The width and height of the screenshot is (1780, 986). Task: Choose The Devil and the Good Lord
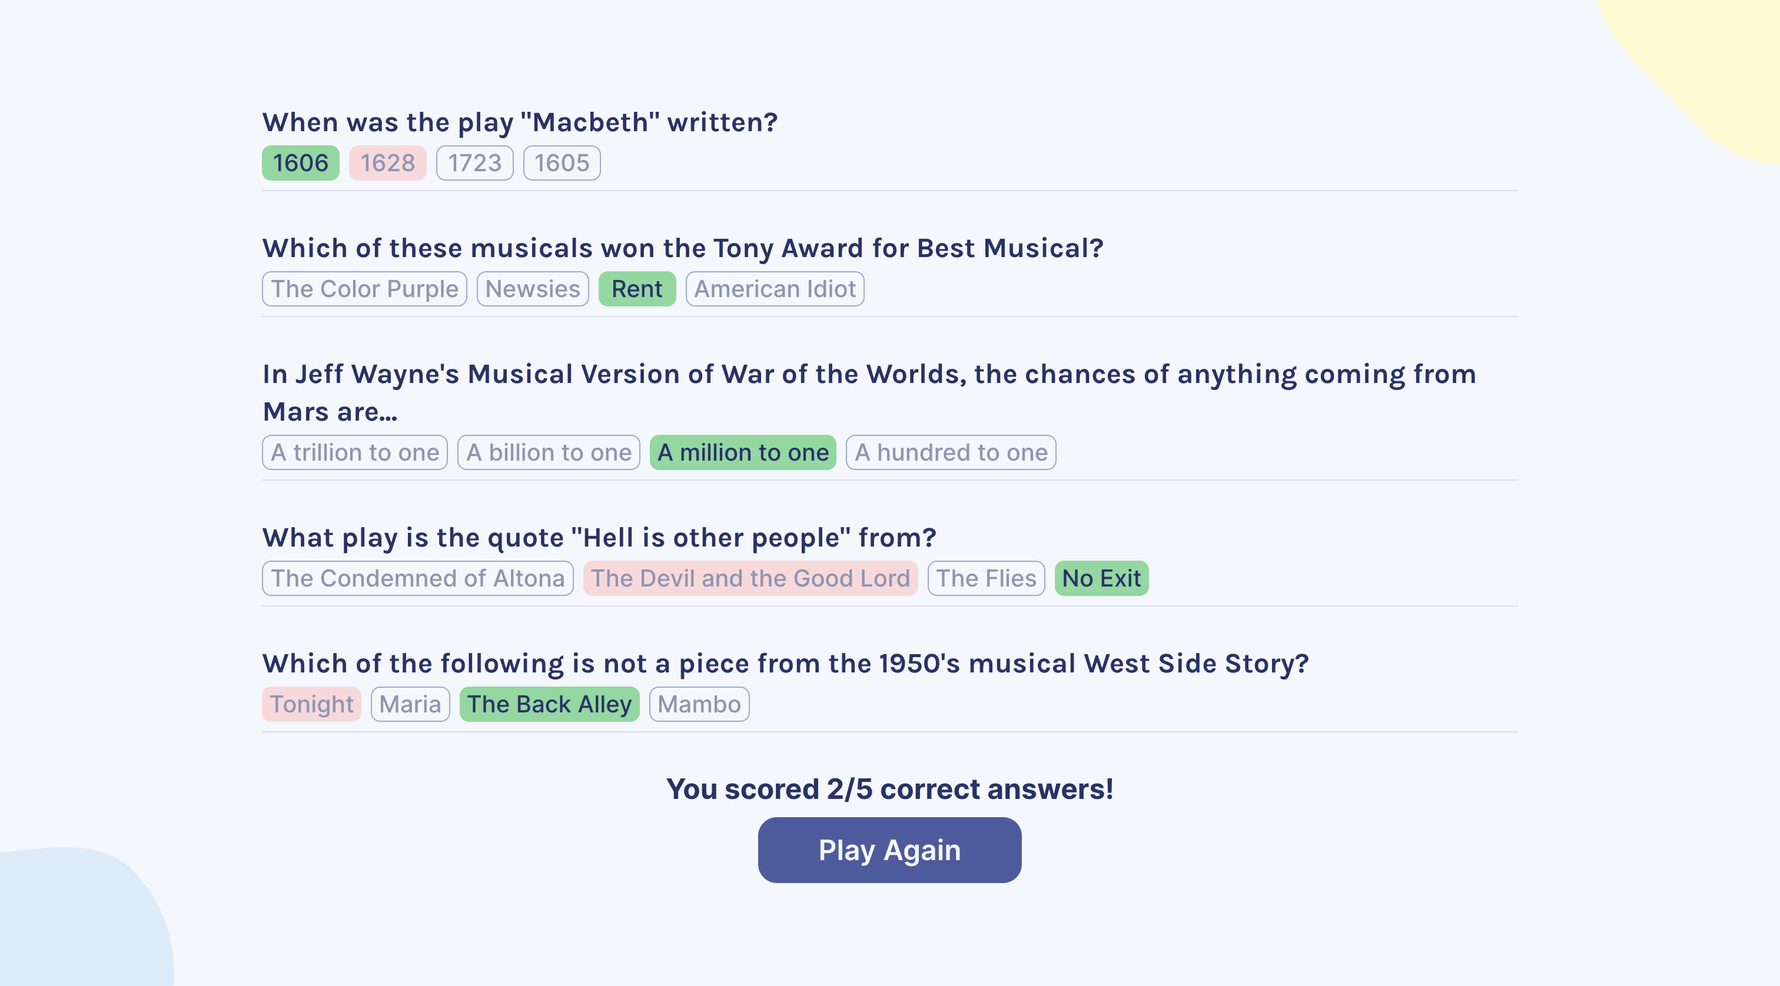click(750, 578)
